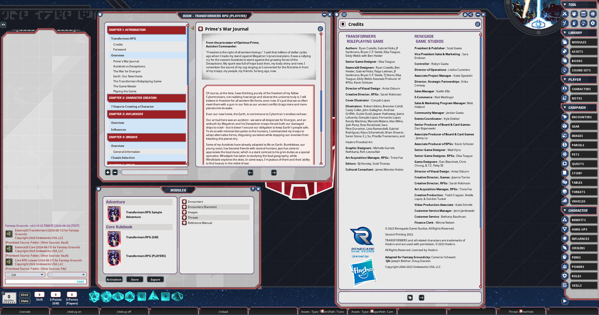Click the Modifier stack counter
Viewport: 599px width, 315px height.
pyautogui.click(x=9, y=298)
